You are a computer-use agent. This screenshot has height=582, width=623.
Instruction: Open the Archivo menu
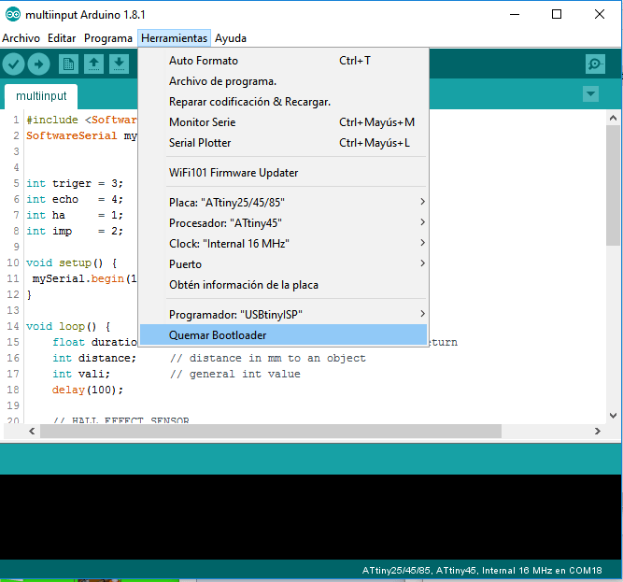pos(21,38)
